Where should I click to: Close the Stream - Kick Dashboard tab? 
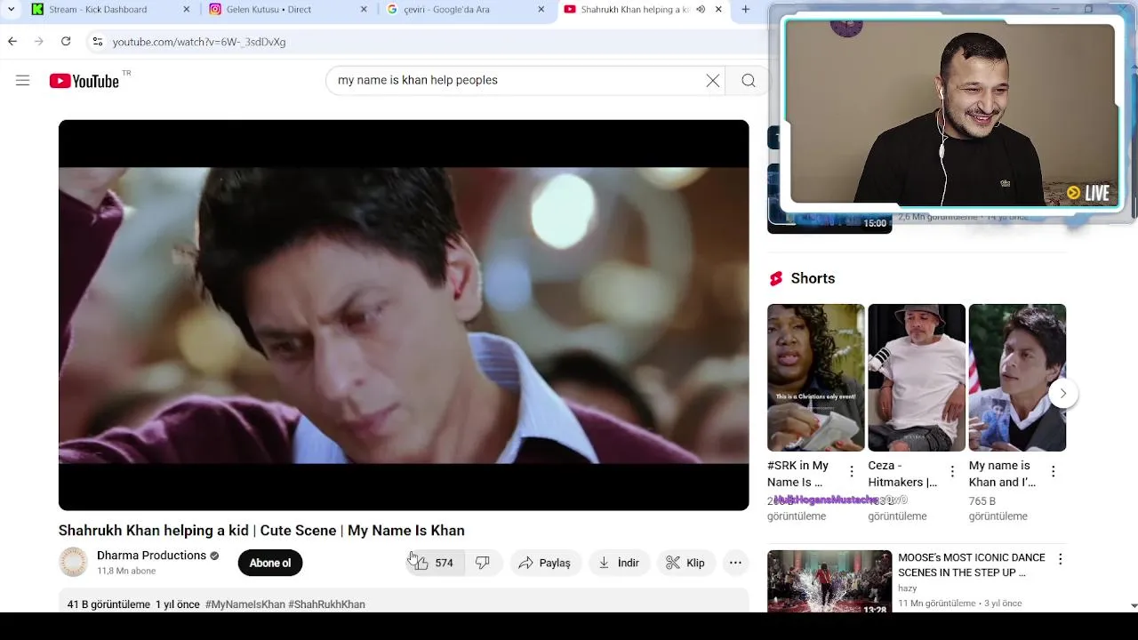tap(186, 10)
